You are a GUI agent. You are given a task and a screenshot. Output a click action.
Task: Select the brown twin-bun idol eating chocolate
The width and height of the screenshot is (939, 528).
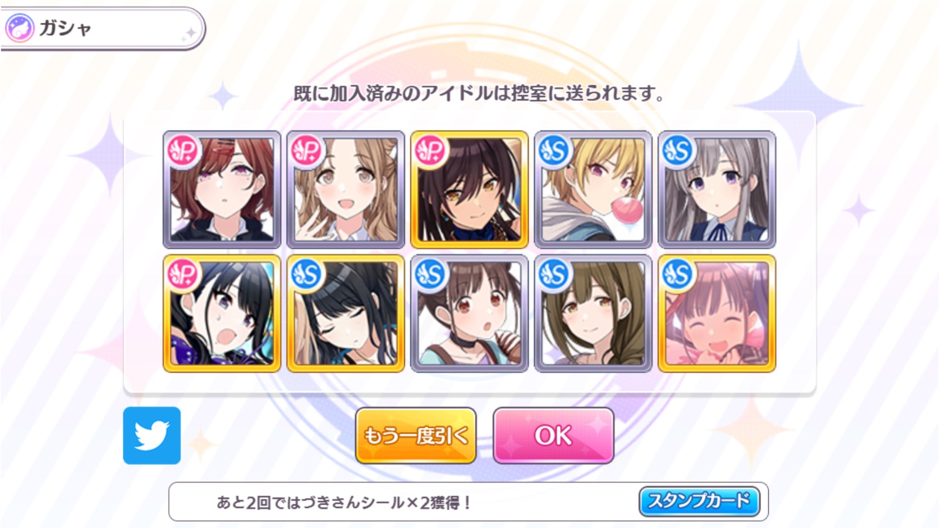click(469, 313)
